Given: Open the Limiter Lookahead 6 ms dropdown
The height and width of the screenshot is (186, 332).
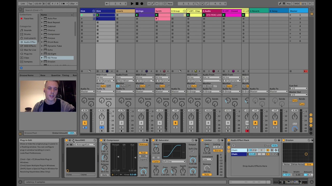Looking at the screenshot, I should pos(207,159).
